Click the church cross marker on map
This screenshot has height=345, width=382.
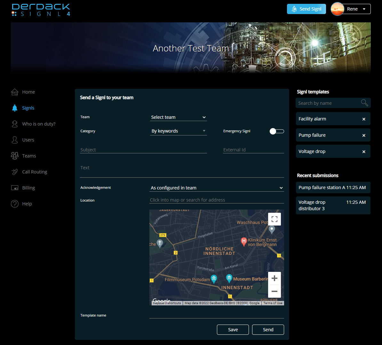(x=160, y=243)
